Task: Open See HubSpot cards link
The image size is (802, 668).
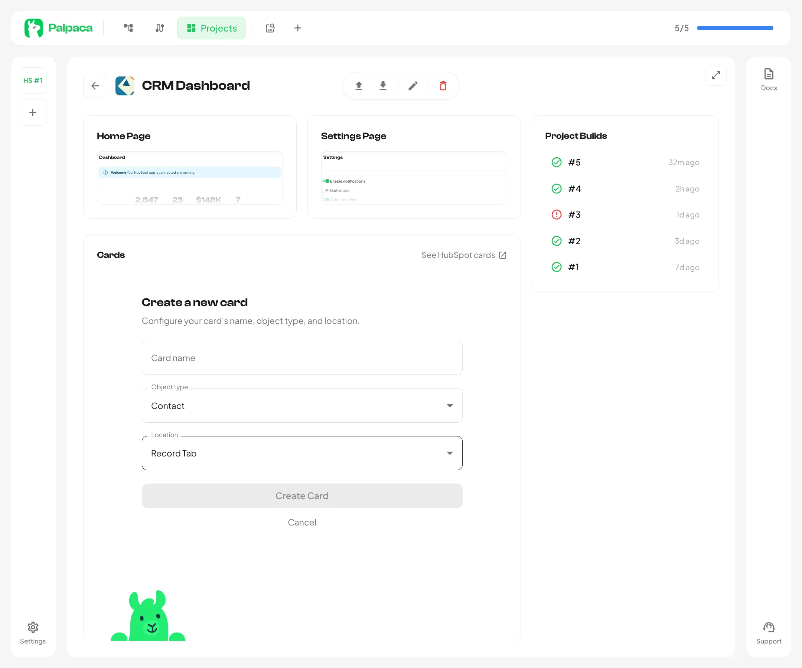Action: (464, 255)
